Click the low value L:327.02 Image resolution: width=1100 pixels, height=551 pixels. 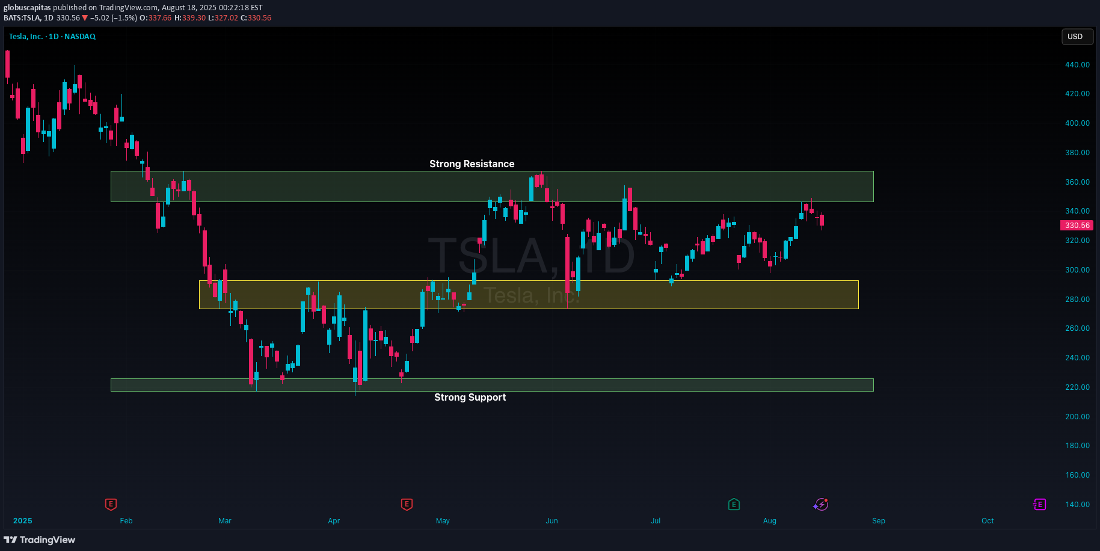coord(223,18)
